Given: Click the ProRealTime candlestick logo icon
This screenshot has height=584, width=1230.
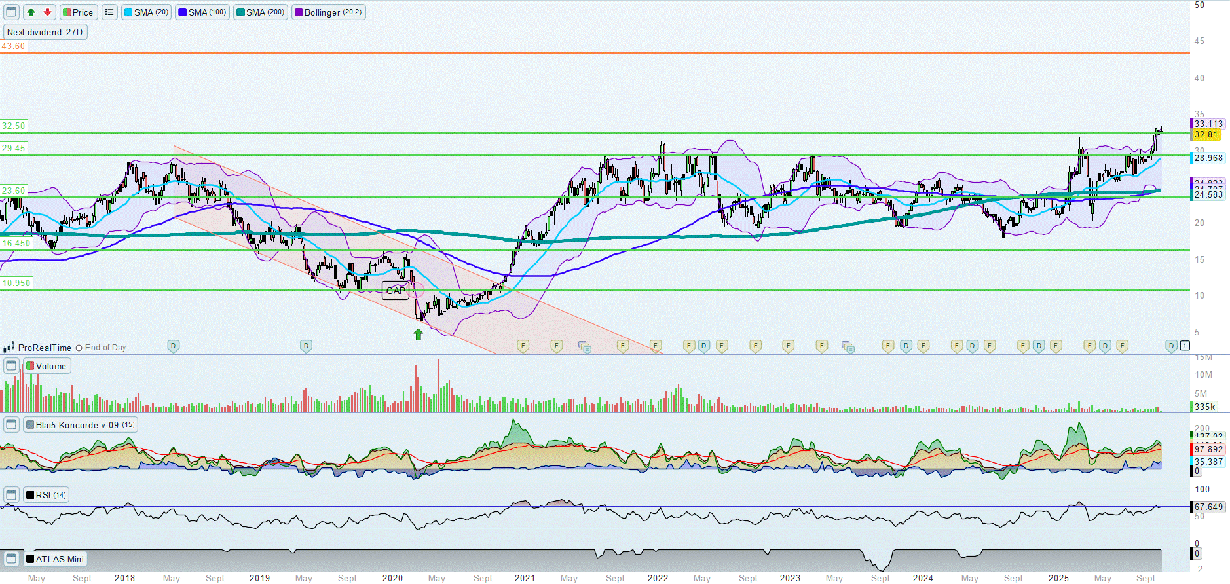Looking at the screenshot, I should (x=9, y=348).
